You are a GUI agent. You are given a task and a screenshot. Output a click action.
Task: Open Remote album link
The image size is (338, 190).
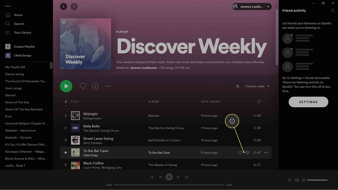[154, 116]
